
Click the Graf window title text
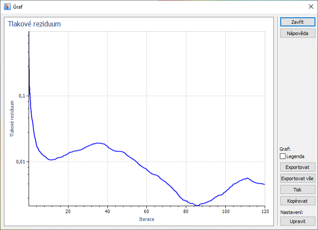18,7
